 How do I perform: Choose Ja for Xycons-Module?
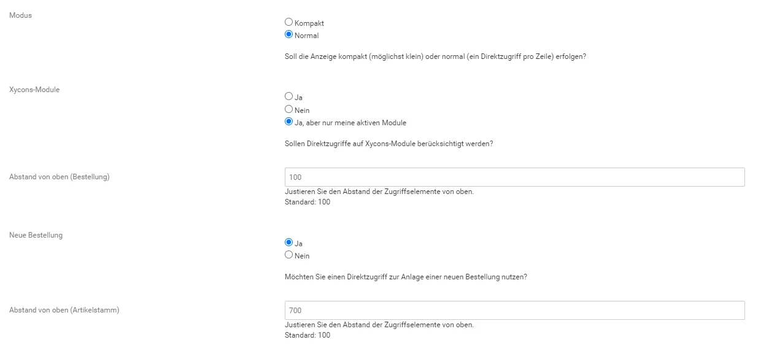coord(289,96)
